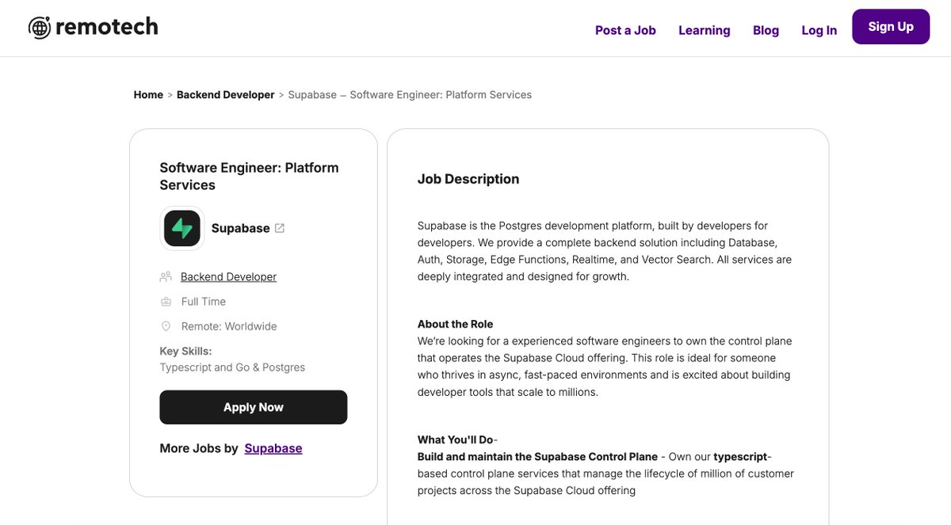Click the Remote: Worldwide text
This screenshot has width=951, height=525.
pos(229,326)
